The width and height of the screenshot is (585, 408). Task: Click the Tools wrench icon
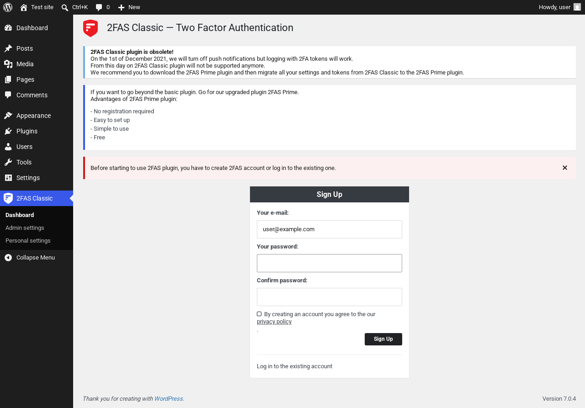tap(8, 162)
